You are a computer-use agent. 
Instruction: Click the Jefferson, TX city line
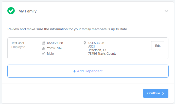pos(97,50)
